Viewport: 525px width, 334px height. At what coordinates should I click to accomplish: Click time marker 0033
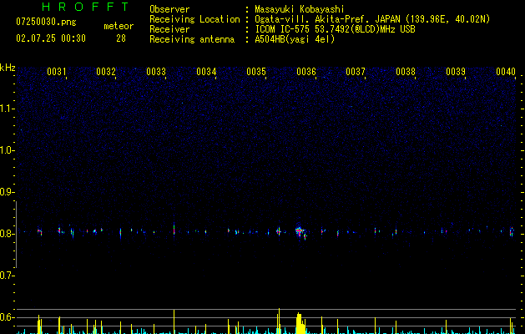tap(156, 72)
